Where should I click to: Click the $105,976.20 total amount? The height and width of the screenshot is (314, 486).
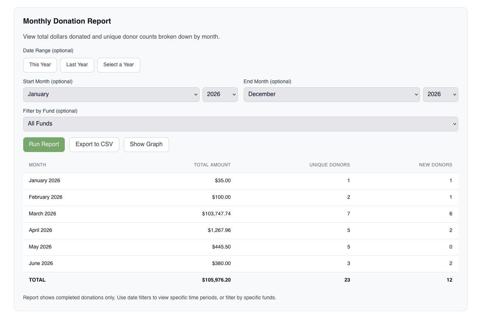pos(216,280)
